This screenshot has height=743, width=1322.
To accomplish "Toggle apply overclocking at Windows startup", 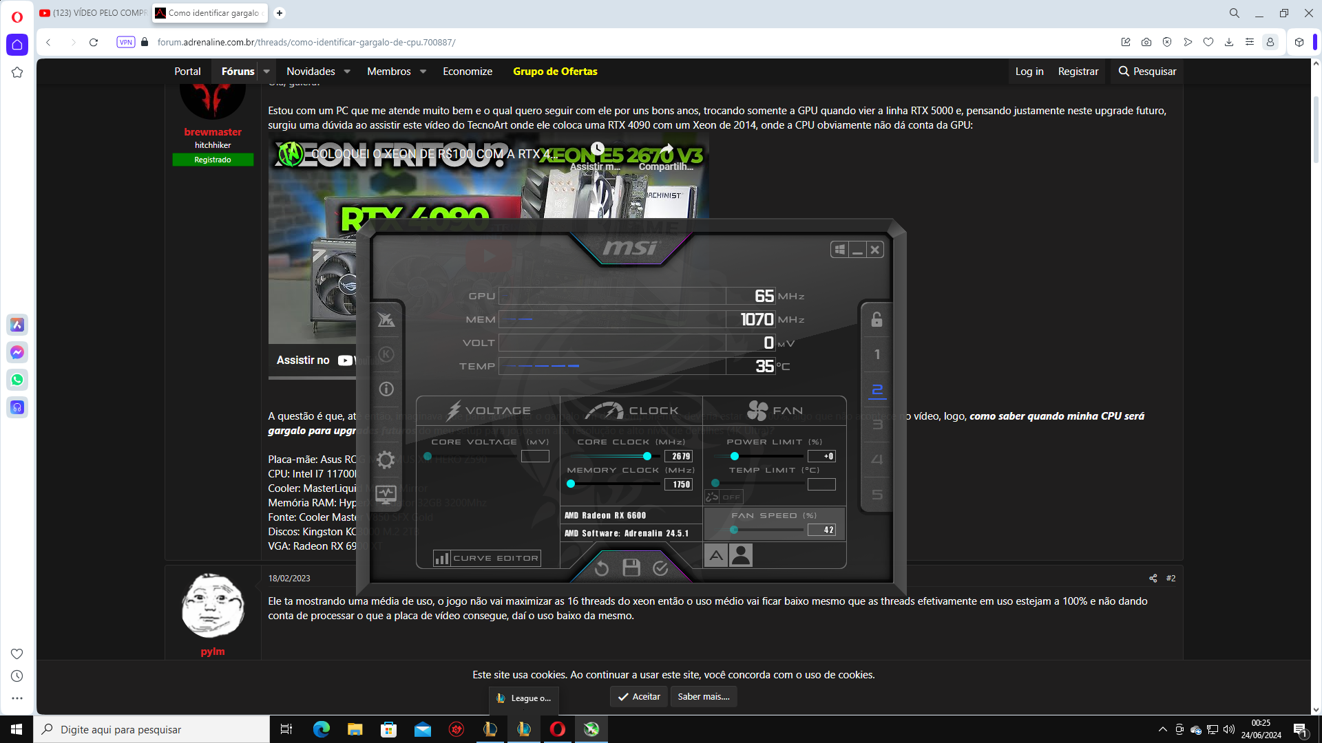I will [839, 250].
